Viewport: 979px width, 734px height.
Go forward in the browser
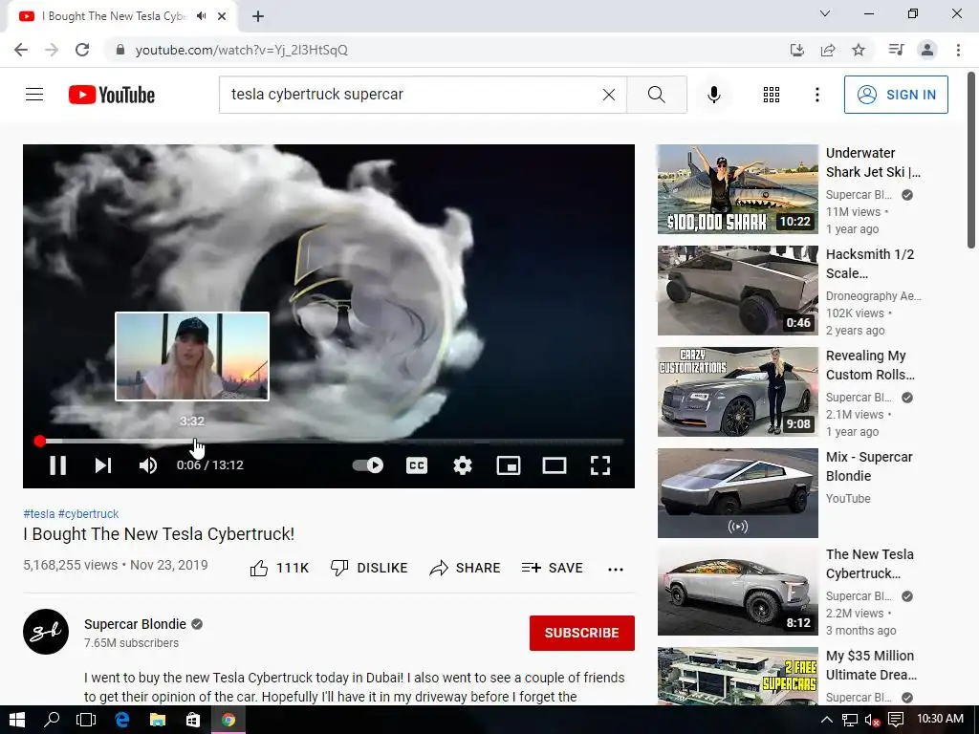click(x=52, y=50)
